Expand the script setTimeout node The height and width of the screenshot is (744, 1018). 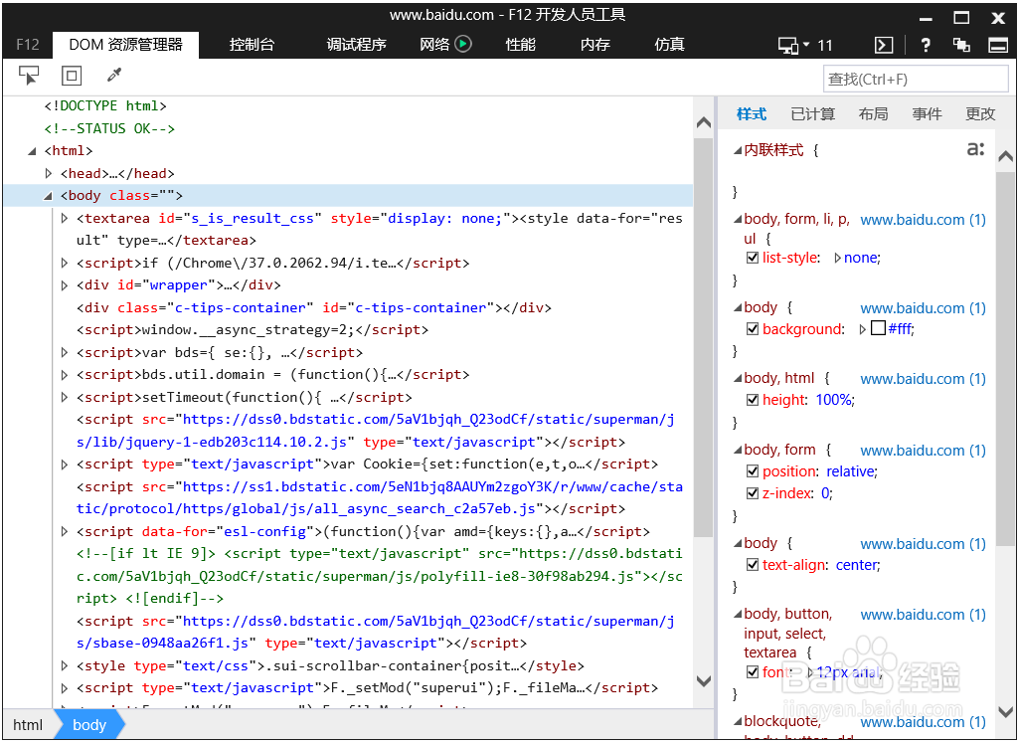coord(65,398)
